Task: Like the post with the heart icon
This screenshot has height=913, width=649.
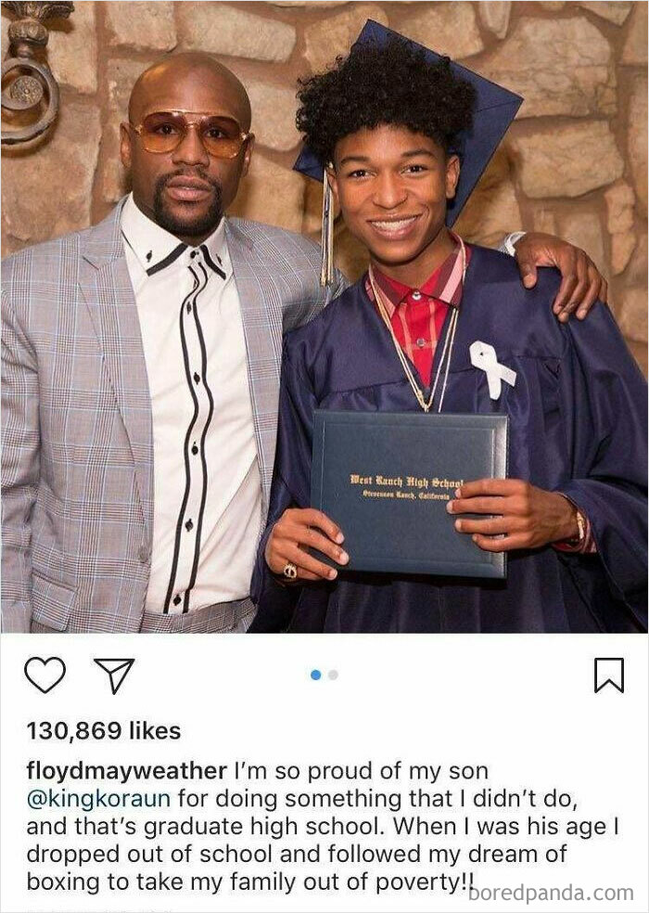Action: (x=45, y=675)
